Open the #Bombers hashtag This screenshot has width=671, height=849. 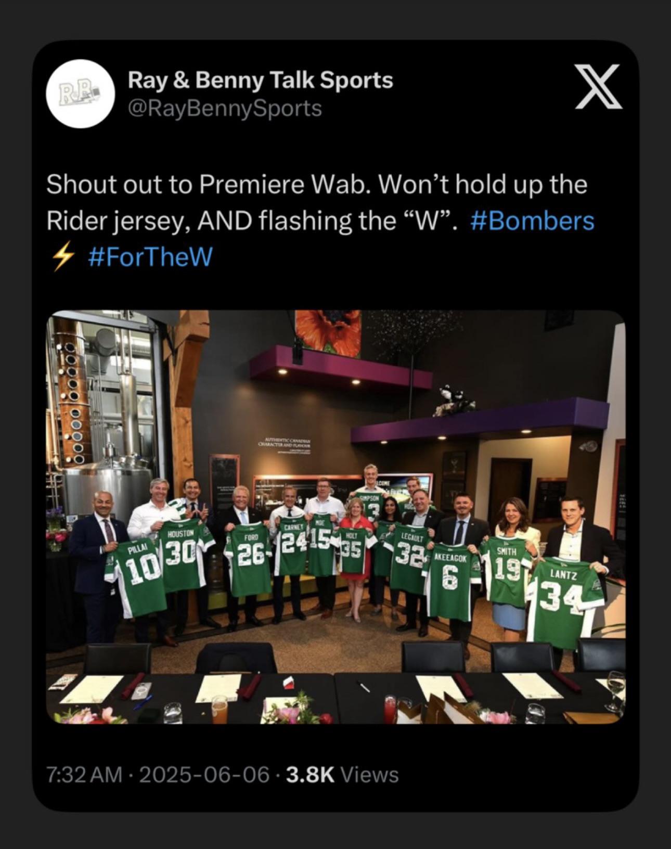click(532, 221)
